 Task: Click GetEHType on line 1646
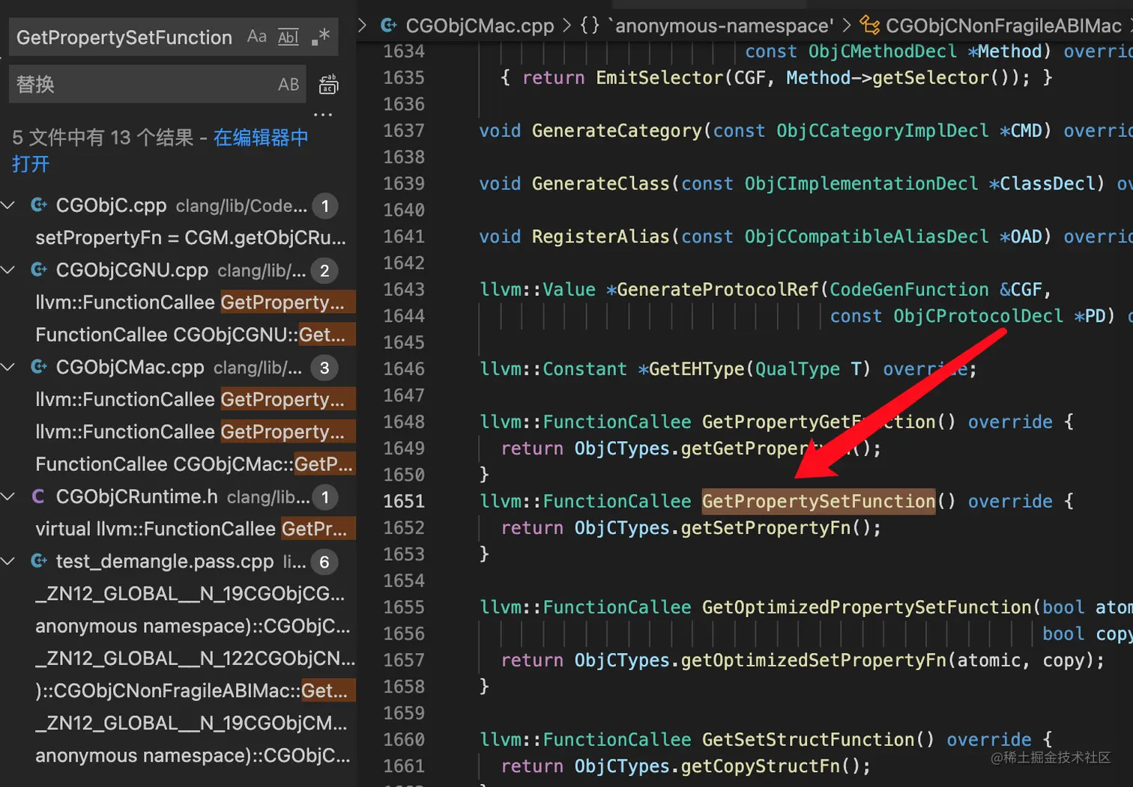click(x=696, y=368)
